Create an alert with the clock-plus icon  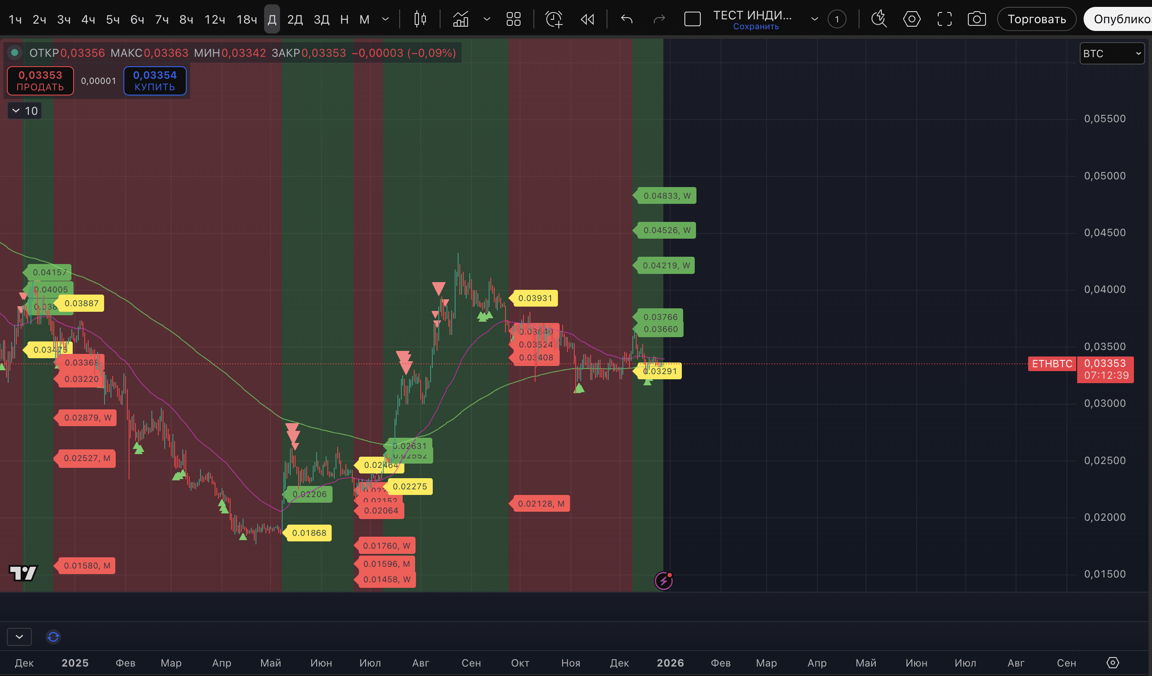tap(554, 19)
